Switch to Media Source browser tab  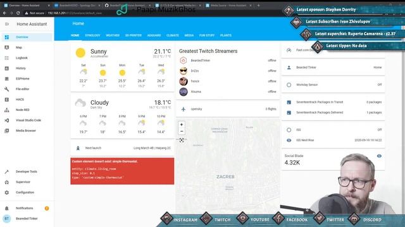[228, 5]
